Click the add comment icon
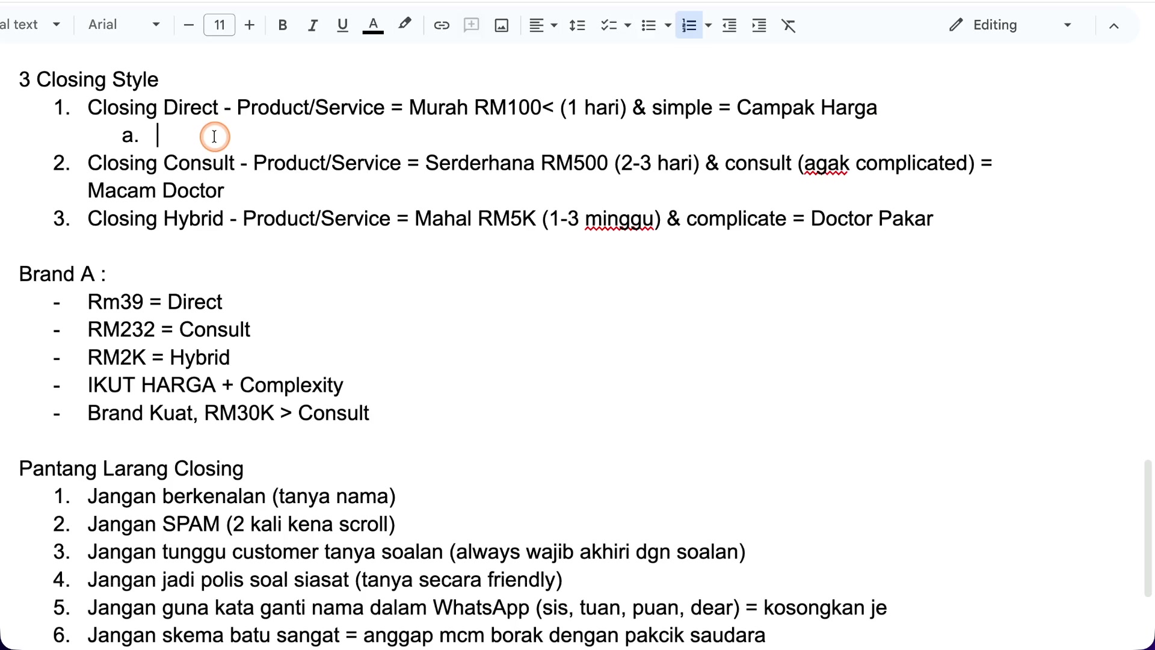 click(472, 25)
